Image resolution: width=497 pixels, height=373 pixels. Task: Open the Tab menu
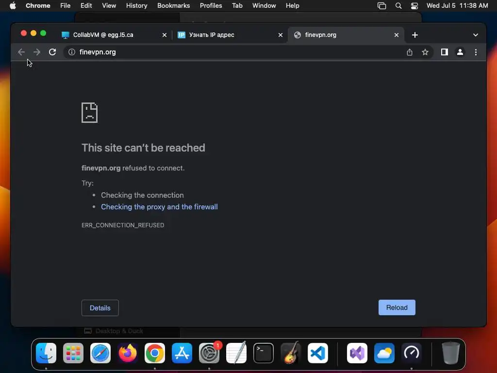pyautogui.click(x=237, y=6)
